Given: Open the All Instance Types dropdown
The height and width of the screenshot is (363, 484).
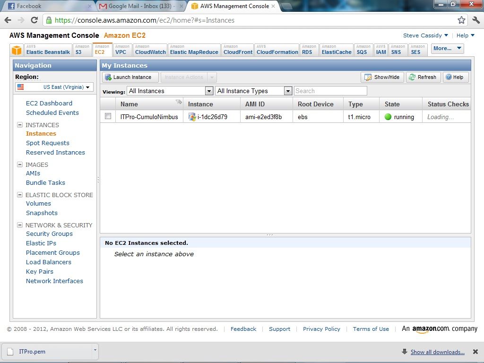Looking at the screenshot, I should pyautogui.click(x=253, y=91).
